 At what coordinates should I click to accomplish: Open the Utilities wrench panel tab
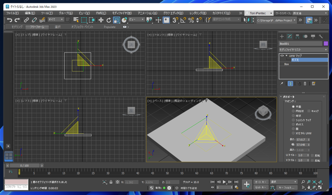(321, 37)
